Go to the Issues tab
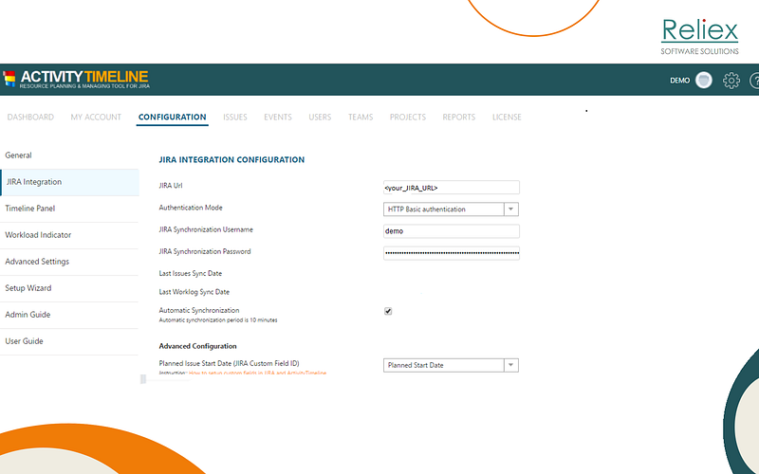The width and height of the screenshot is (759, 474). [x=234, y=117]
